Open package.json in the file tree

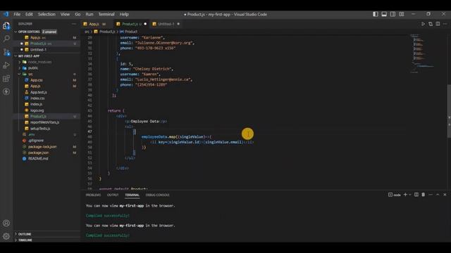pyautogui.click(x=38, y=153)
